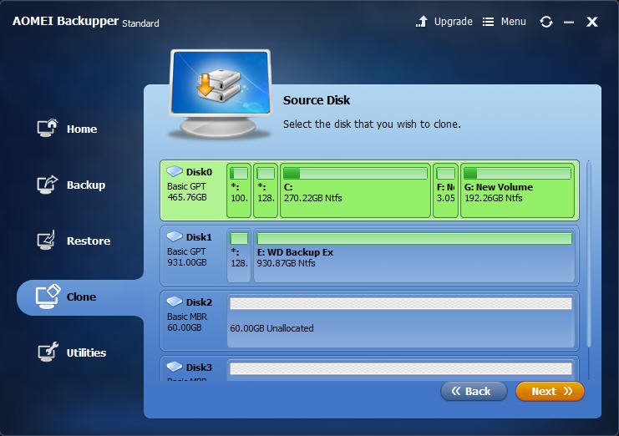Select first 100. partition of Disk0

point(239,190)
